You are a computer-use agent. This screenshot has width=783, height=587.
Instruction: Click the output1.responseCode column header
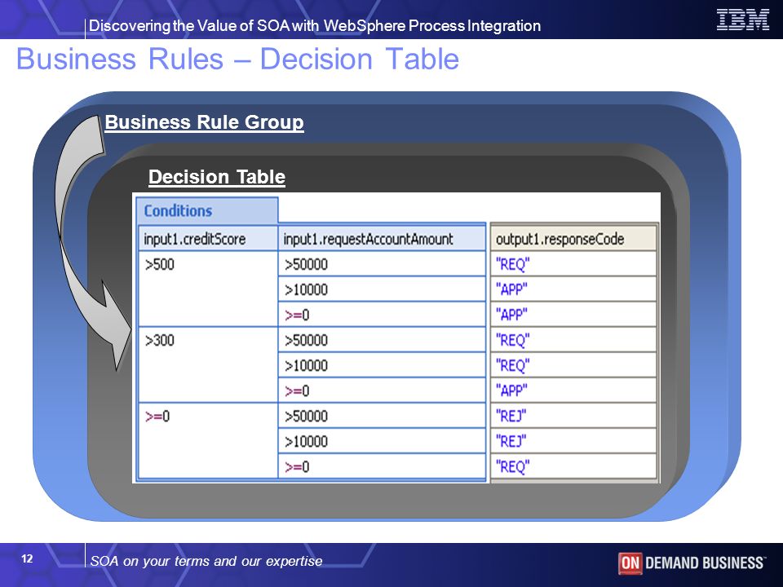[573, 239]
